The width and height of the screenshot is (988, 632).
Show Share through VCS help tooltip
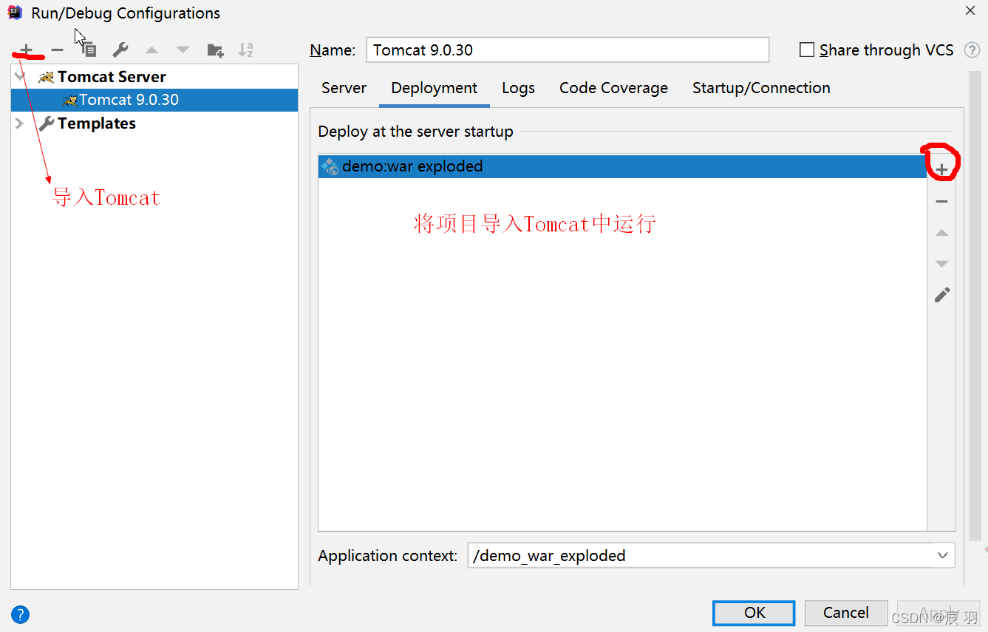972,50
